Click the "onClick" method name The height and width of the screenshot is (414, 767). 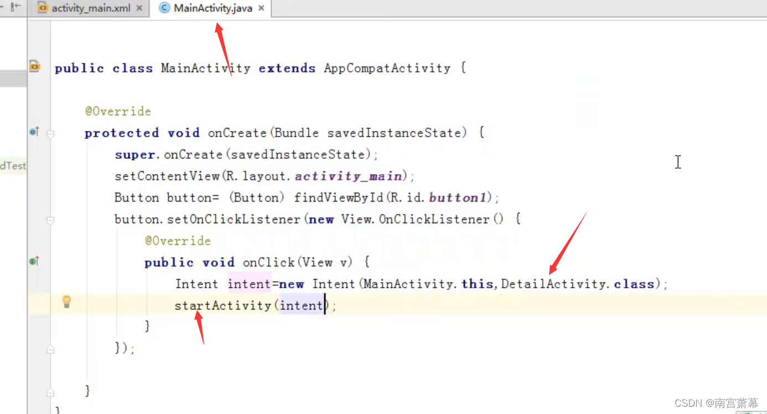pyautogui.click(x=268, y=262)
